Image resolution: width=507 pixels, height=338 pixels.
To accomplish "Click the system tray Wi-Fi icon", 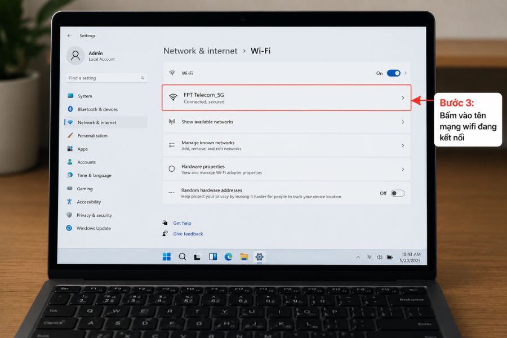I will (369, 257).
